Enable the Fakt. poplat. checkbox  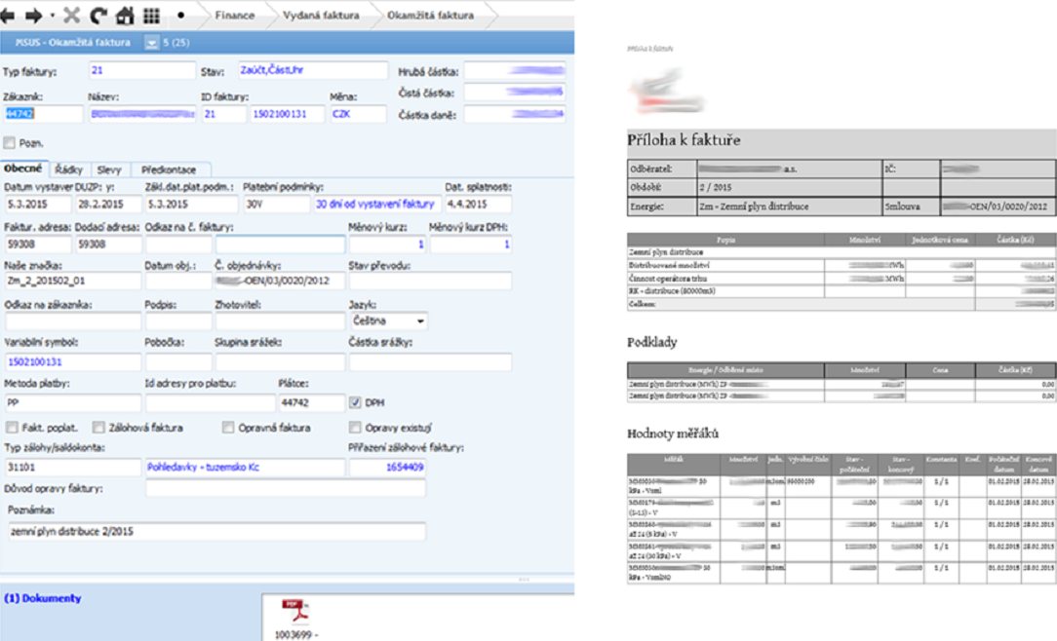tap(12, 428)
